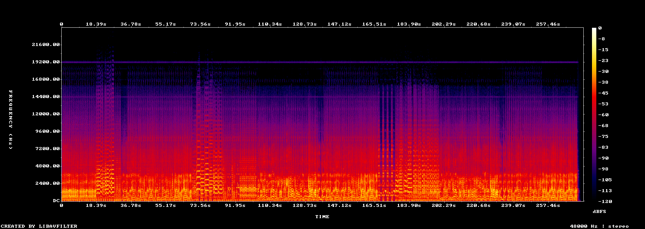The width and height of the screenshot is (645, 229).
Task: Click the dBFS color scale bar
Action: (x=594, y=114)
